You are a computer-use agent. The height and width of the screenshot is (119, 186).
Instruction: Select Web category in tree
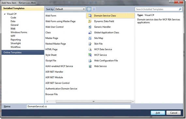pos(13,29)
